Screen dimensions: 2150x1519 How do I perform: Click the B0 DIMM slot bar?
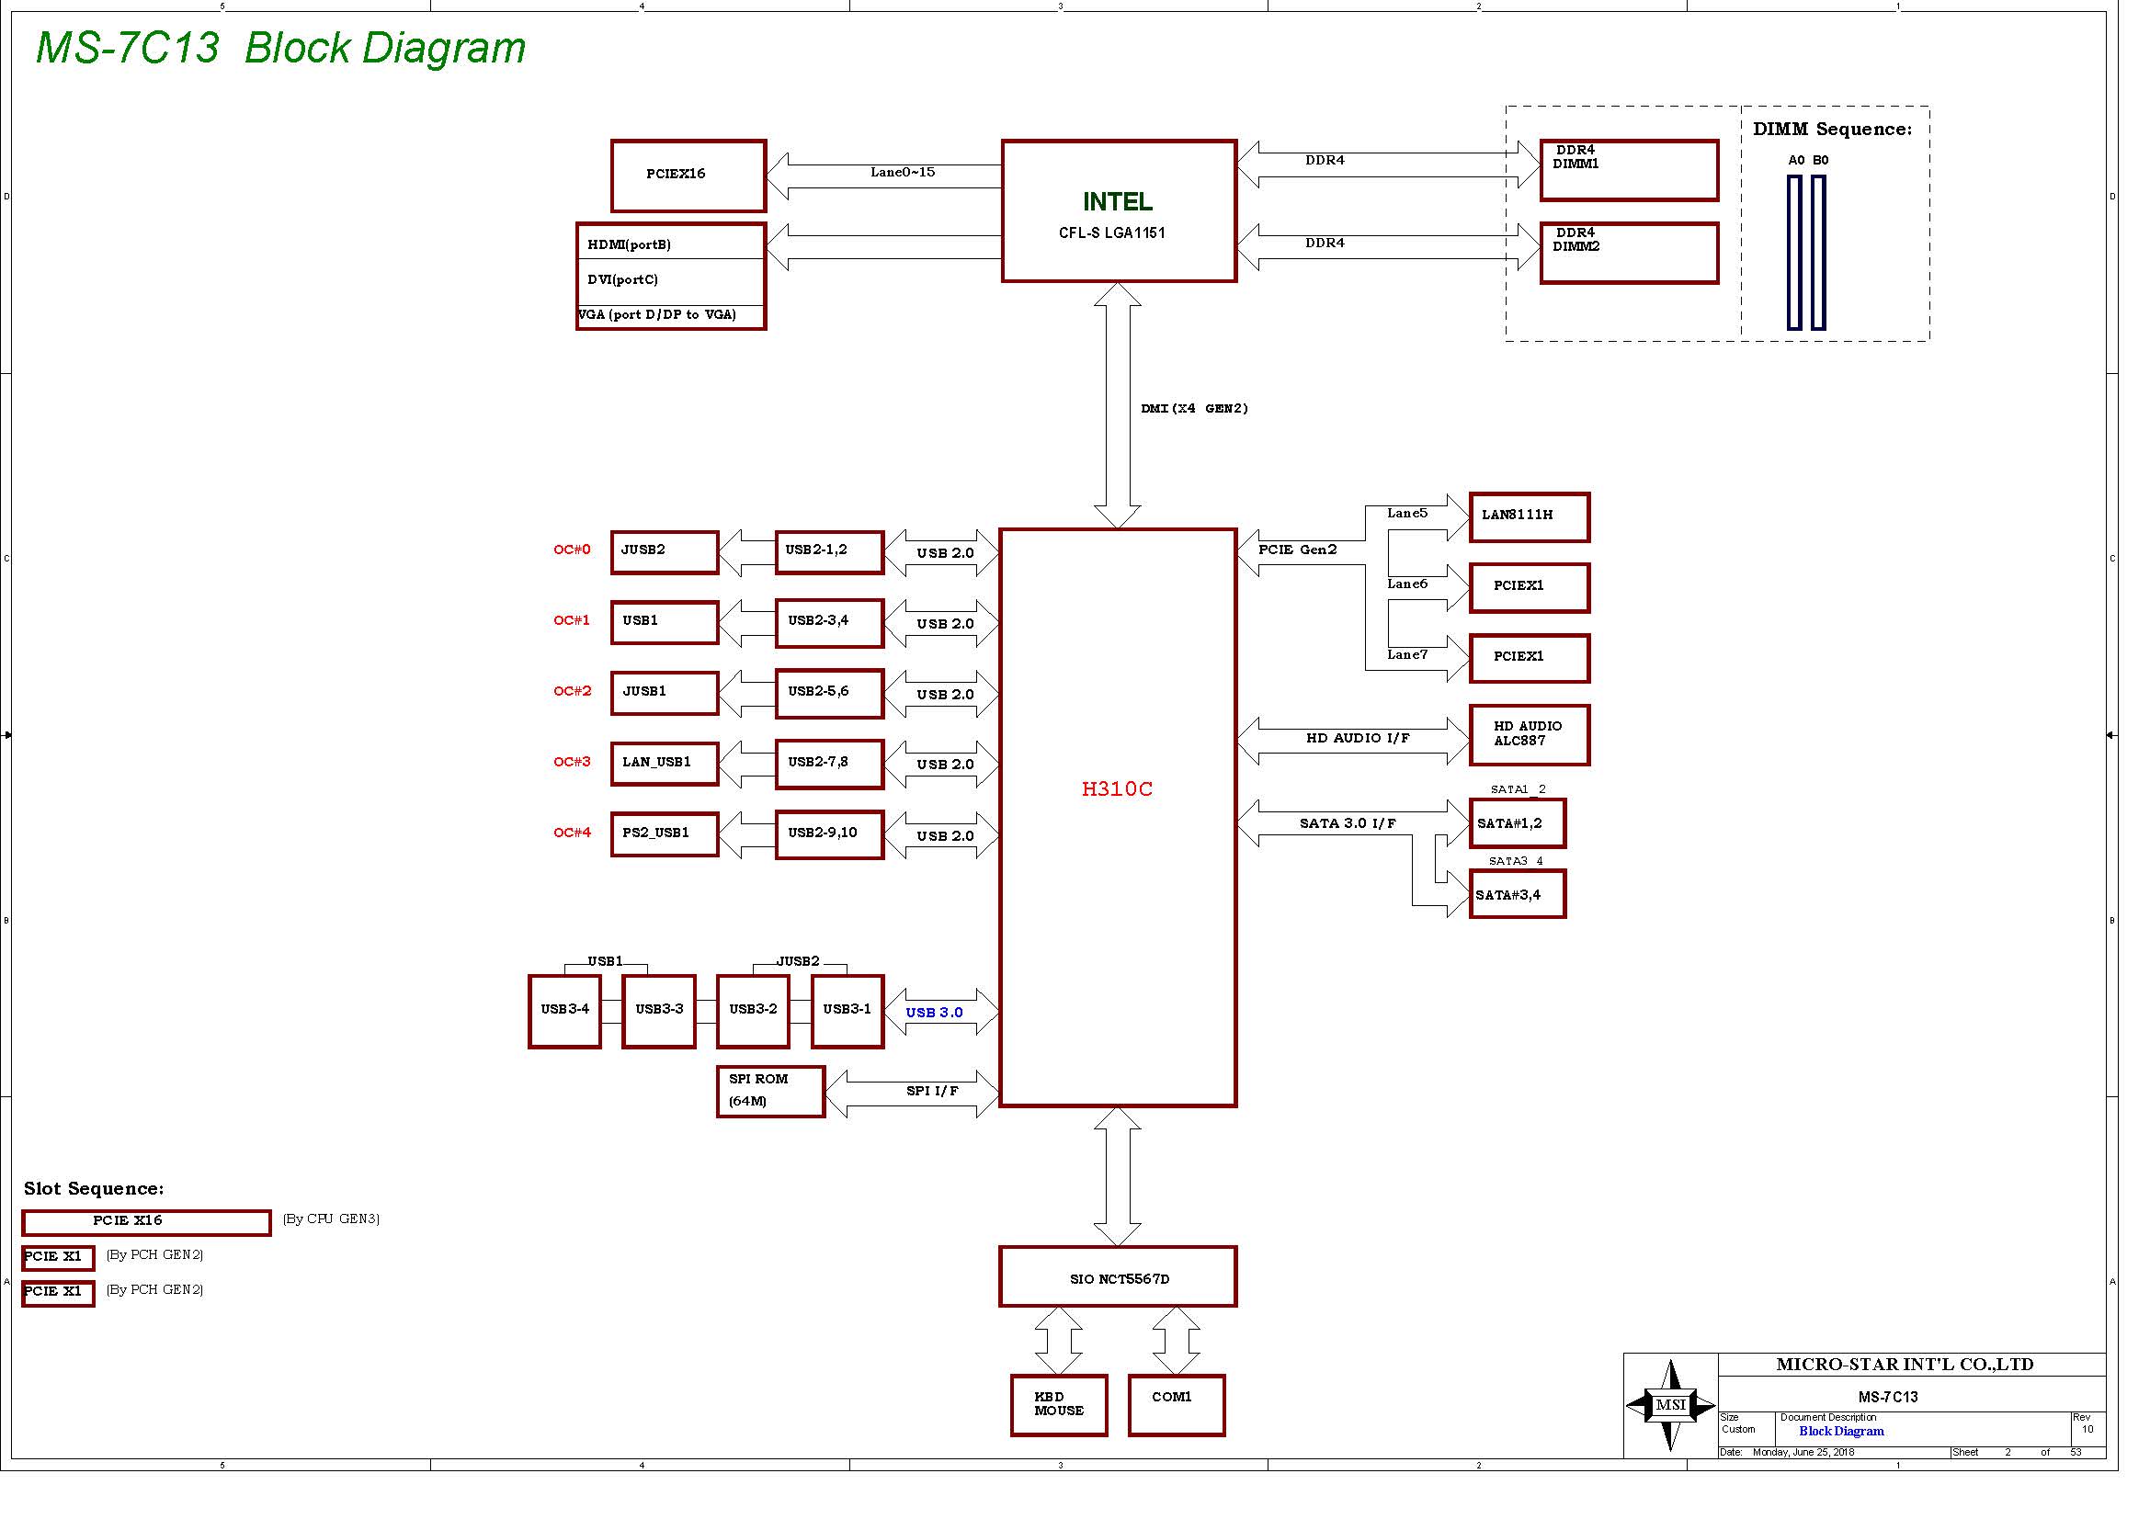(1818, 253)
